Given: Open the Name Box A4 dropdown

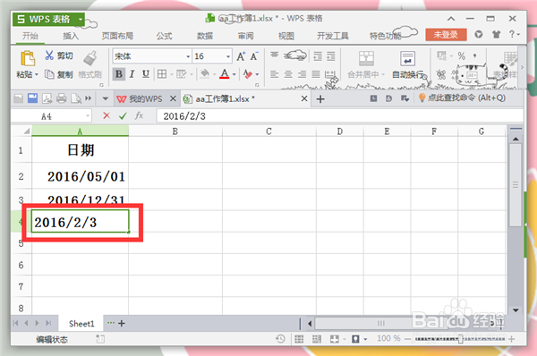Looking at the screenshot, I should click(x=88, y=116).
